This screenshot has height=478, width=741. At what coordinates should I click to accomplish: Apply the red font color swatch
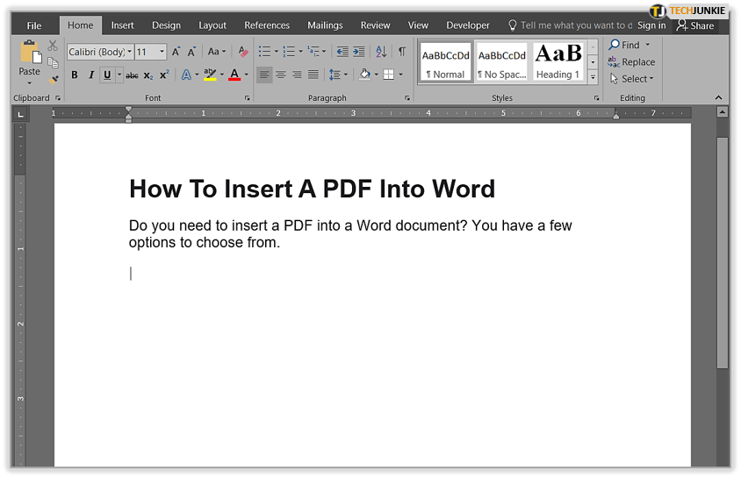click(x=234, y=75)
